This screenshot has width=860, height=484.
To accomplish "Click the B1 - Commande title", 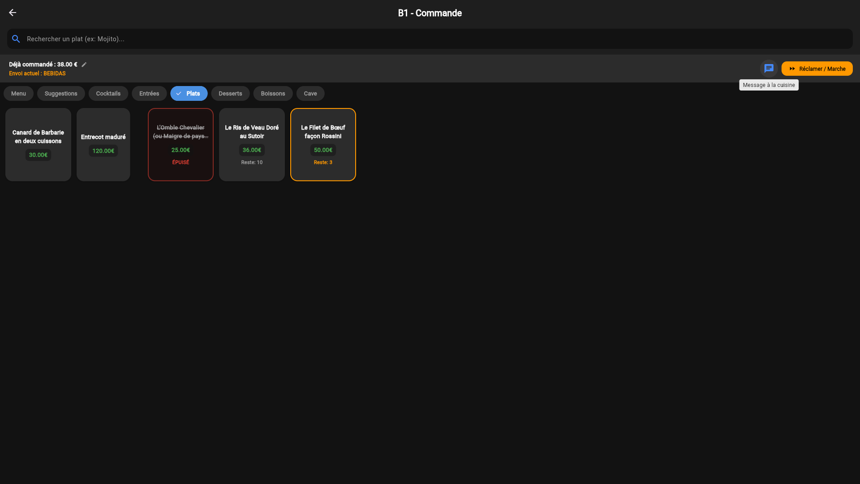I will point(430,13).
